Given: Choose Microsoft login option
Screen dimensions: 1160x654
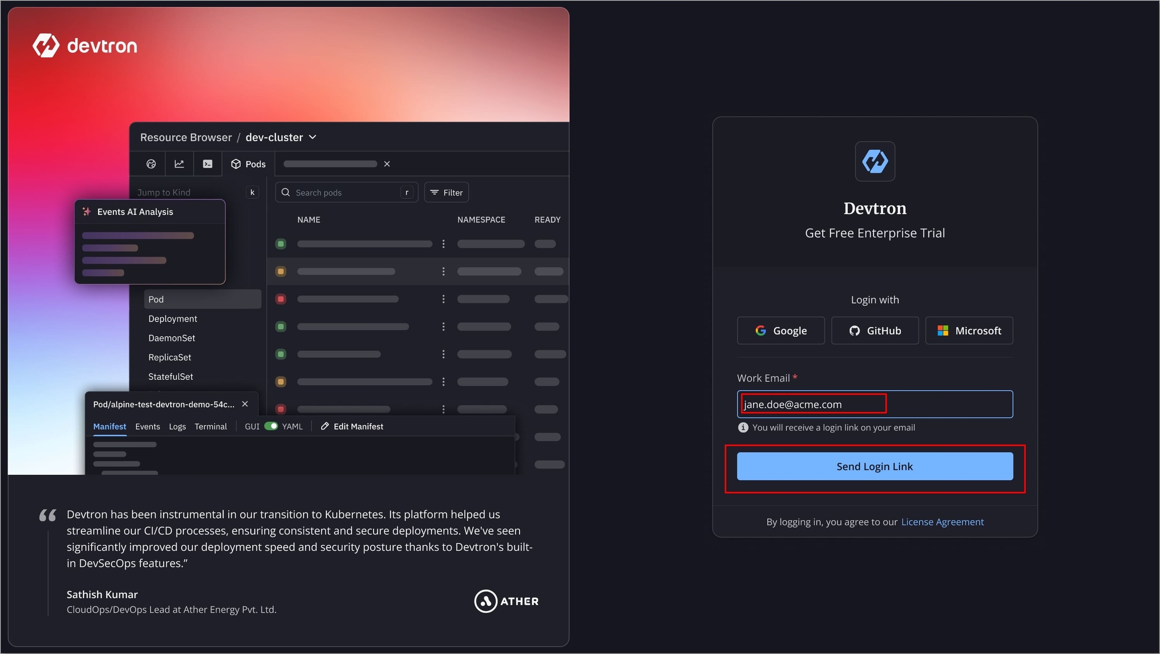Looking at the screenshot, I should (x=969, y=330).
